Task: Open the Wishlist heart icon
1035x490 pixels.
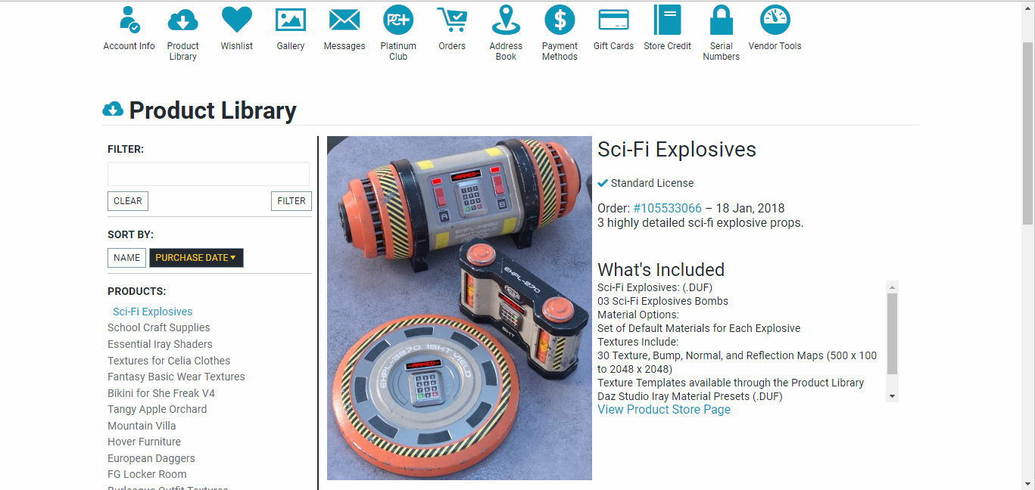Action: 237,20
